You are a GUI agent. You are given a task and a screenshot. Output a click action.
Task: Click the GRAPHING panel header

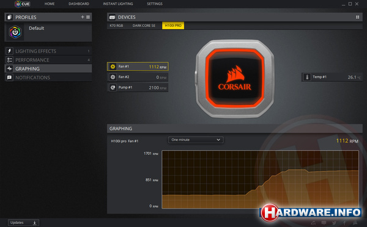[235, 128]
